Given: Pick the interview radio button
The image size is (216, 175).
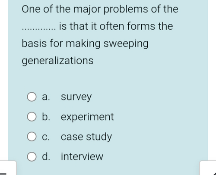Looking at the screenshot, I should point(32,156).
